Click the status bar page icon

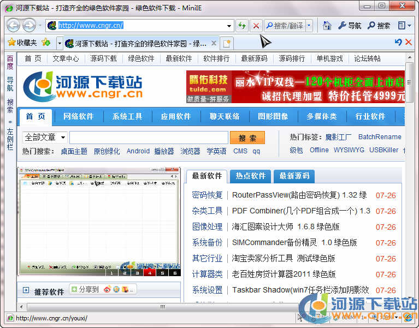tap(10, 318)
